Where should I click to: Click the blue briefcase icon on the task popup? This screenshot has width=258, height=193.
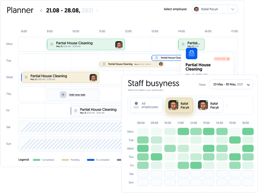pos(191,54)
